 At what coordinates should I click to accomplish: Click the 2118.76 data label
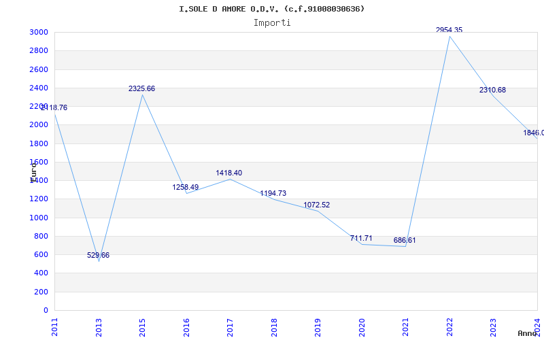coord(54,108)
